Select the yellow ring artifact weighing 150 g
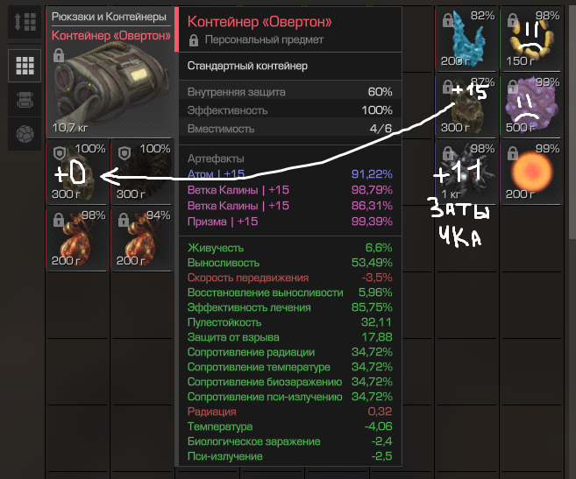The width and height of the screenshot is (576, 479). point(531,39)
